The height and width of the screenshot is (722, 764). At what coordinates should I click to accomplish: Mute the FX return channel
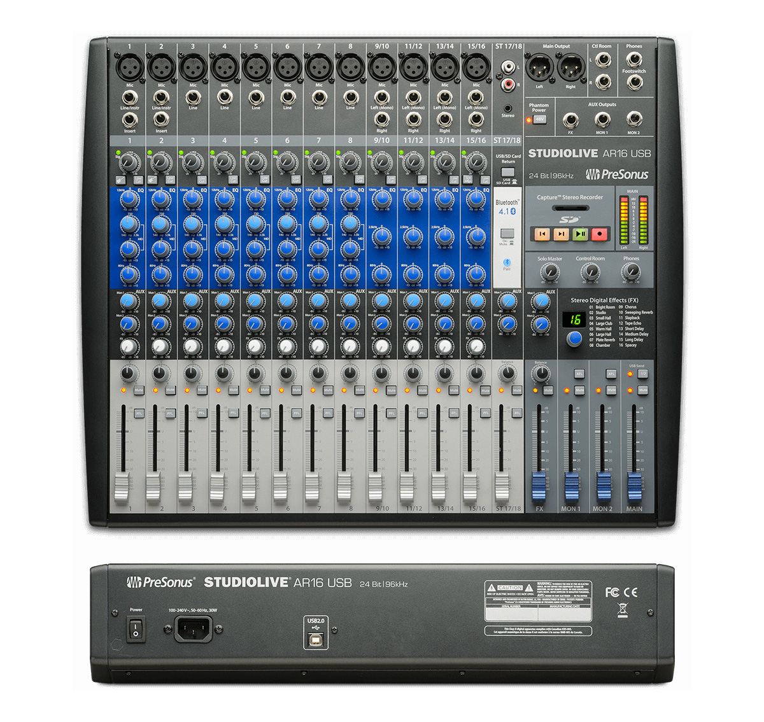coord(548,390)
